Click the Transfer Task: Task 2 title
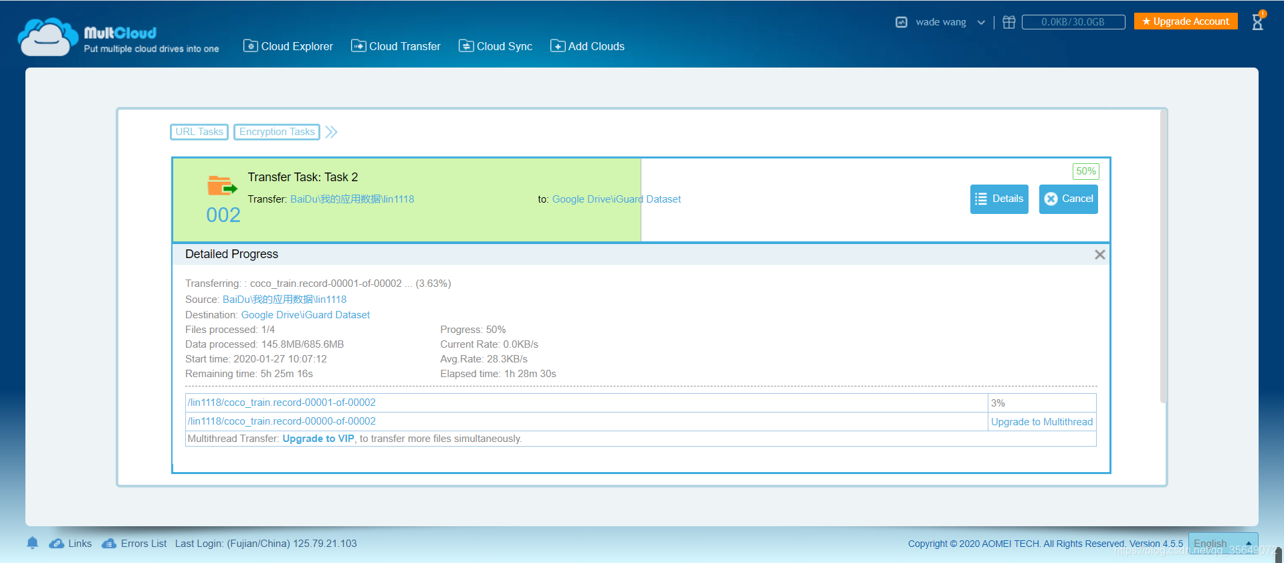1284x563 pixels. (303, 177)
